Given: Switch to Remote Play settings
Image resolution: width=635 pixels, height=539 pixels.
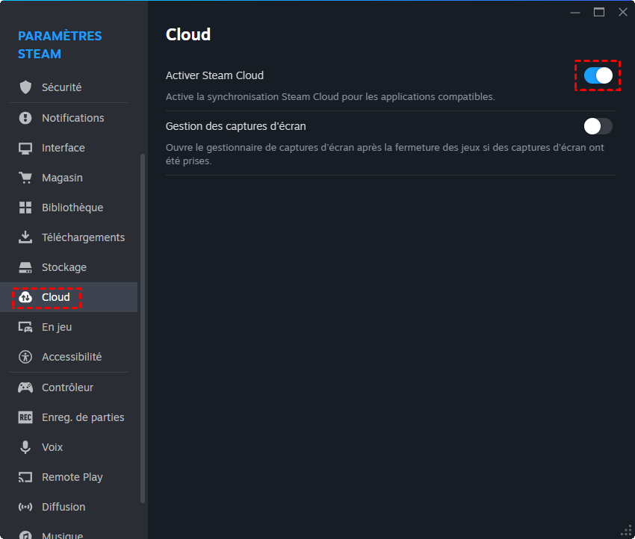Looking at the screenshot, I should (x=72, y=477).
